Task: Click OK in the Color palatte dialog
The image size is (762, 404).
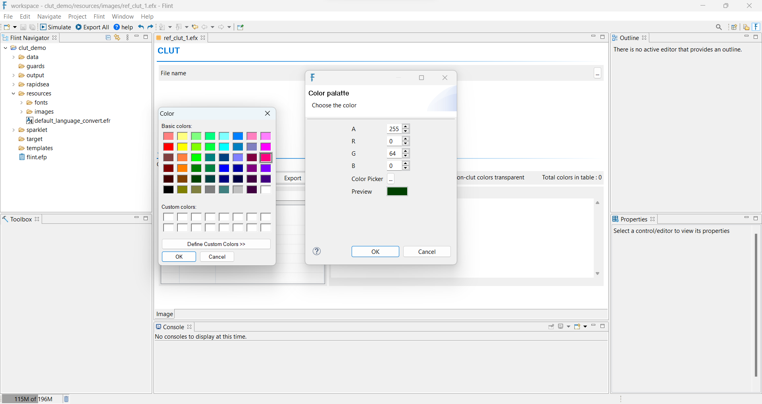Action: click(x=375, y=252)
